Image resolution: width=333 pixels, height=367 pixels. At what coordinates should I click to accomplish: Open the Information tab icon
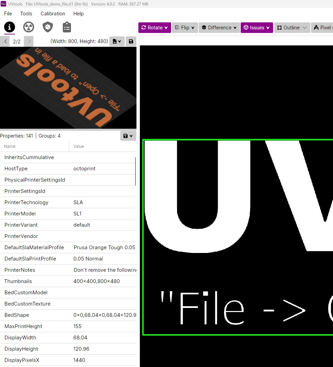tap(9, 27)
